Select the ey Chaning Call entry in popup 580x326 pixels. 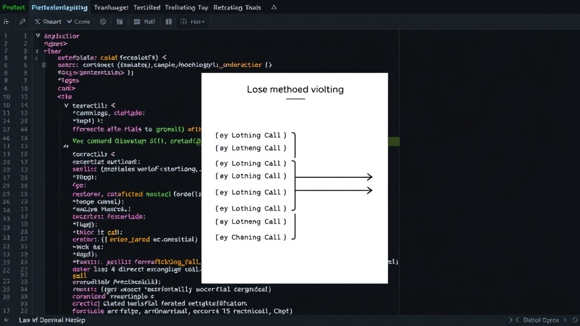click(x=251, y=237)
